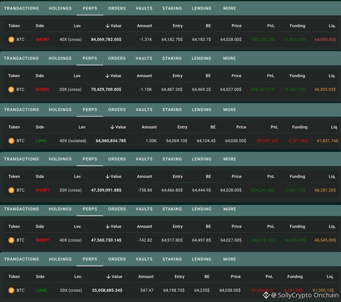Image resolution: width=341 pixels, height=302 pixels.
Task: Click the liquidation price 64,600.83$
Action: (325, 39)
